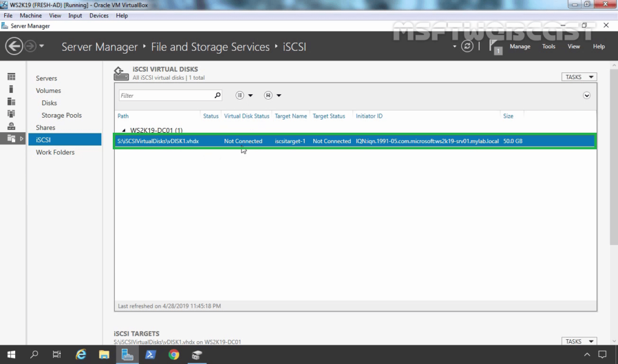Open the VirtualBox Machine menu
618x364 pixels.
pyautogui.click(x=31, y=15)
